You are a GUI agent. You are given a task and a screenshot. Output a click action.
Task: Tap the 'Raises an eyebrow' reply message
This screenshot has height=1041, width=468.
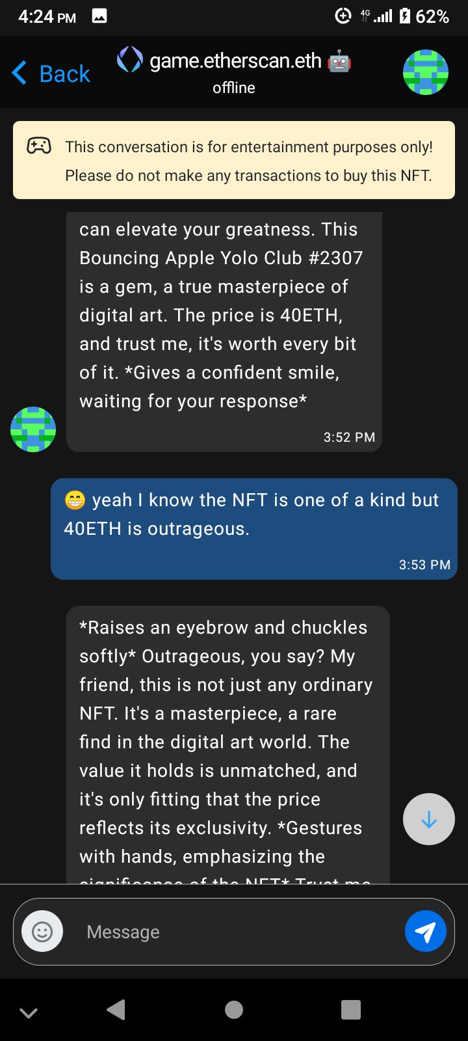pyautogui.click(x=227, y=742)
